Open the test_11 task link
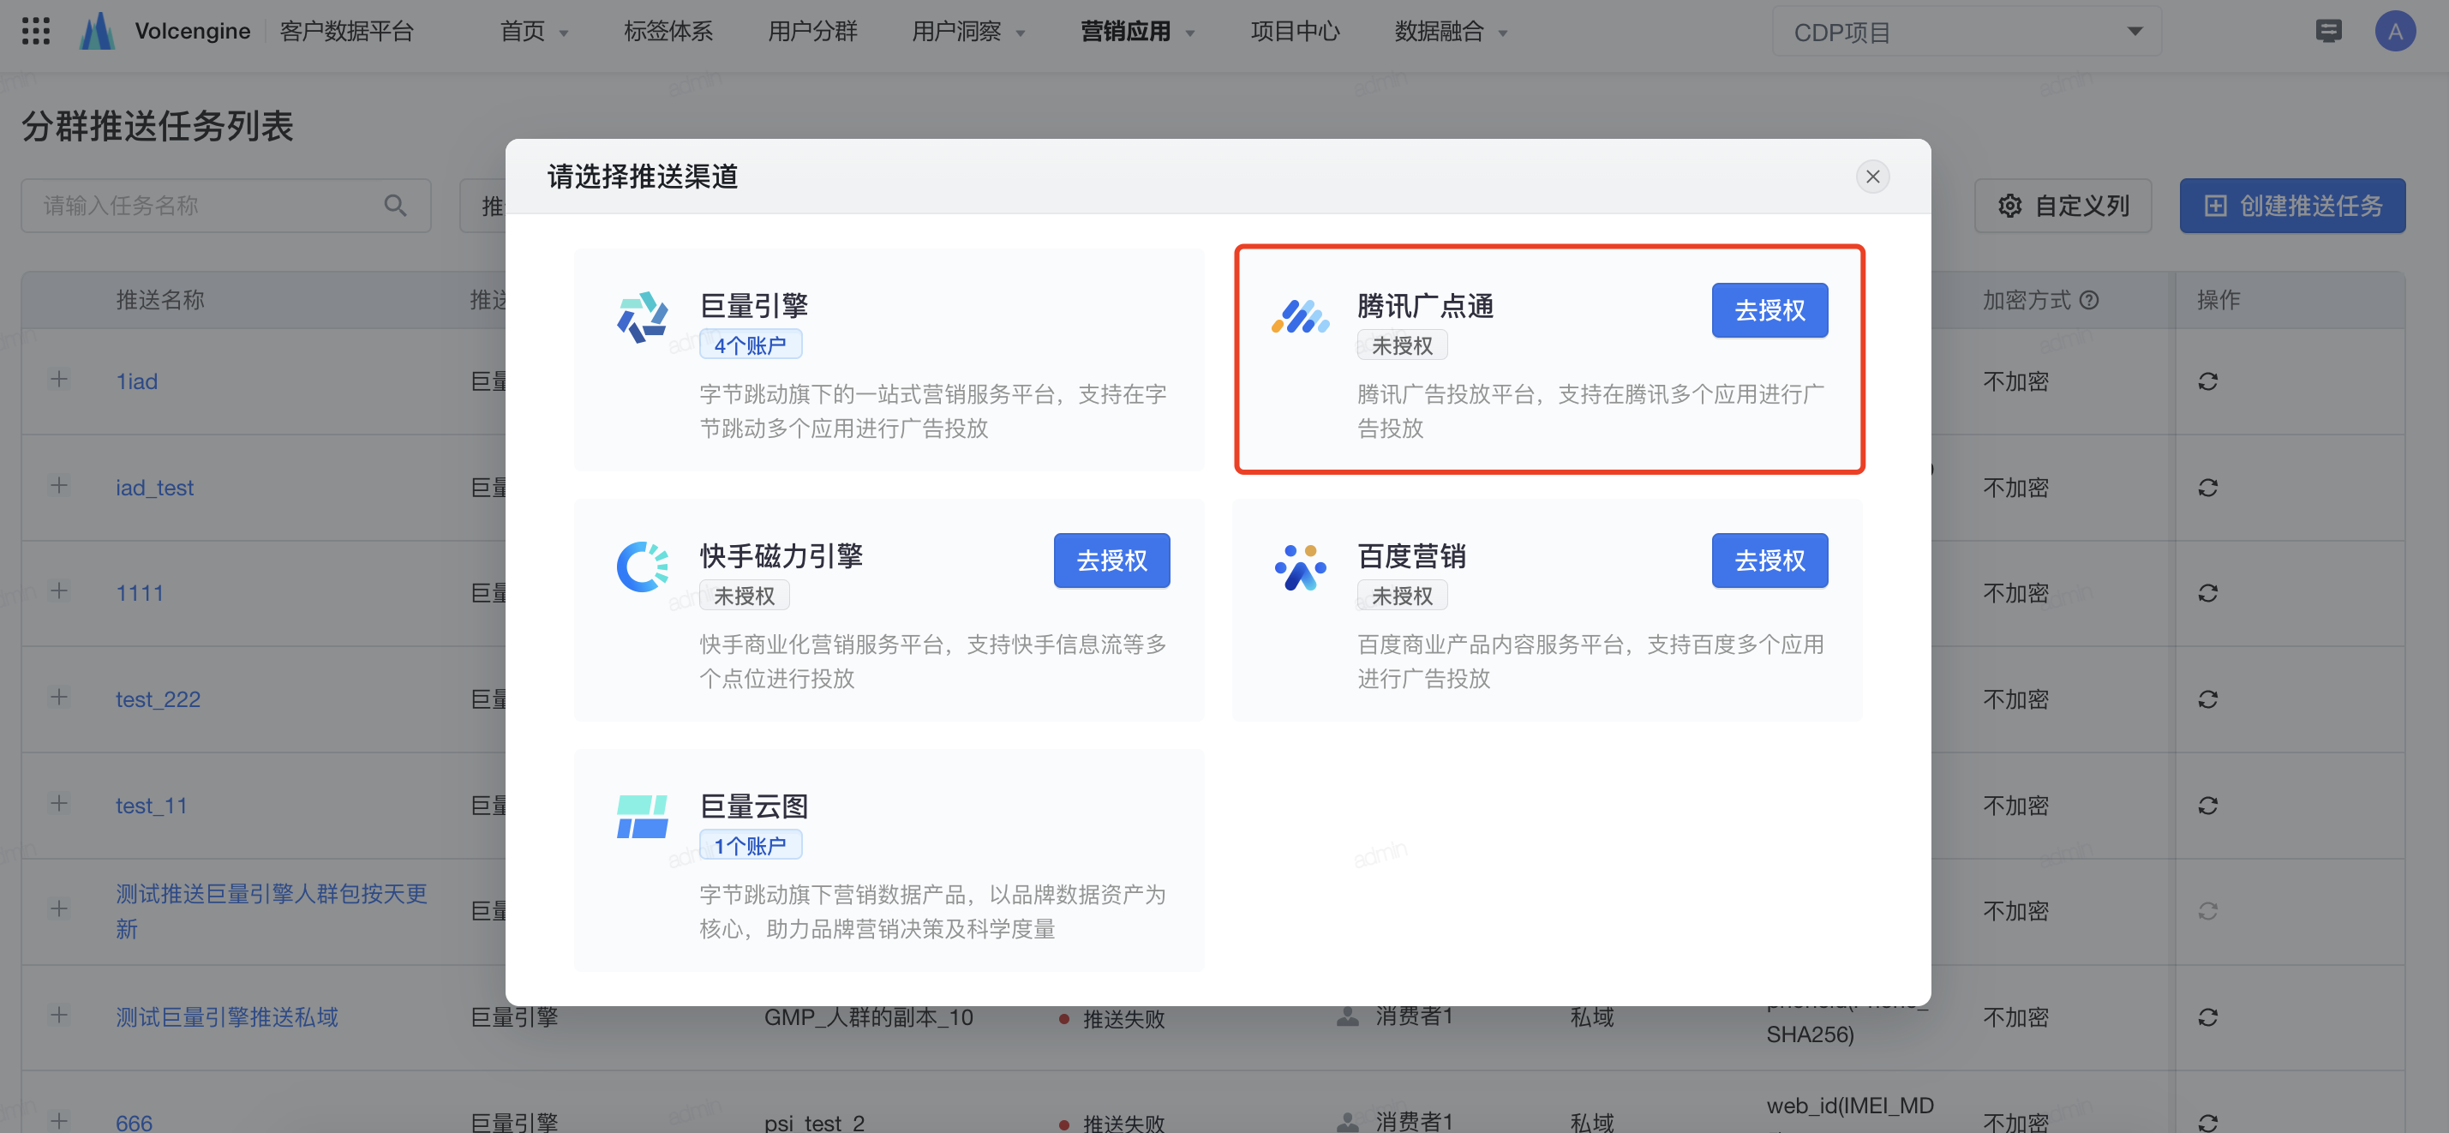 pyautogui.click(x=151, y=807)
